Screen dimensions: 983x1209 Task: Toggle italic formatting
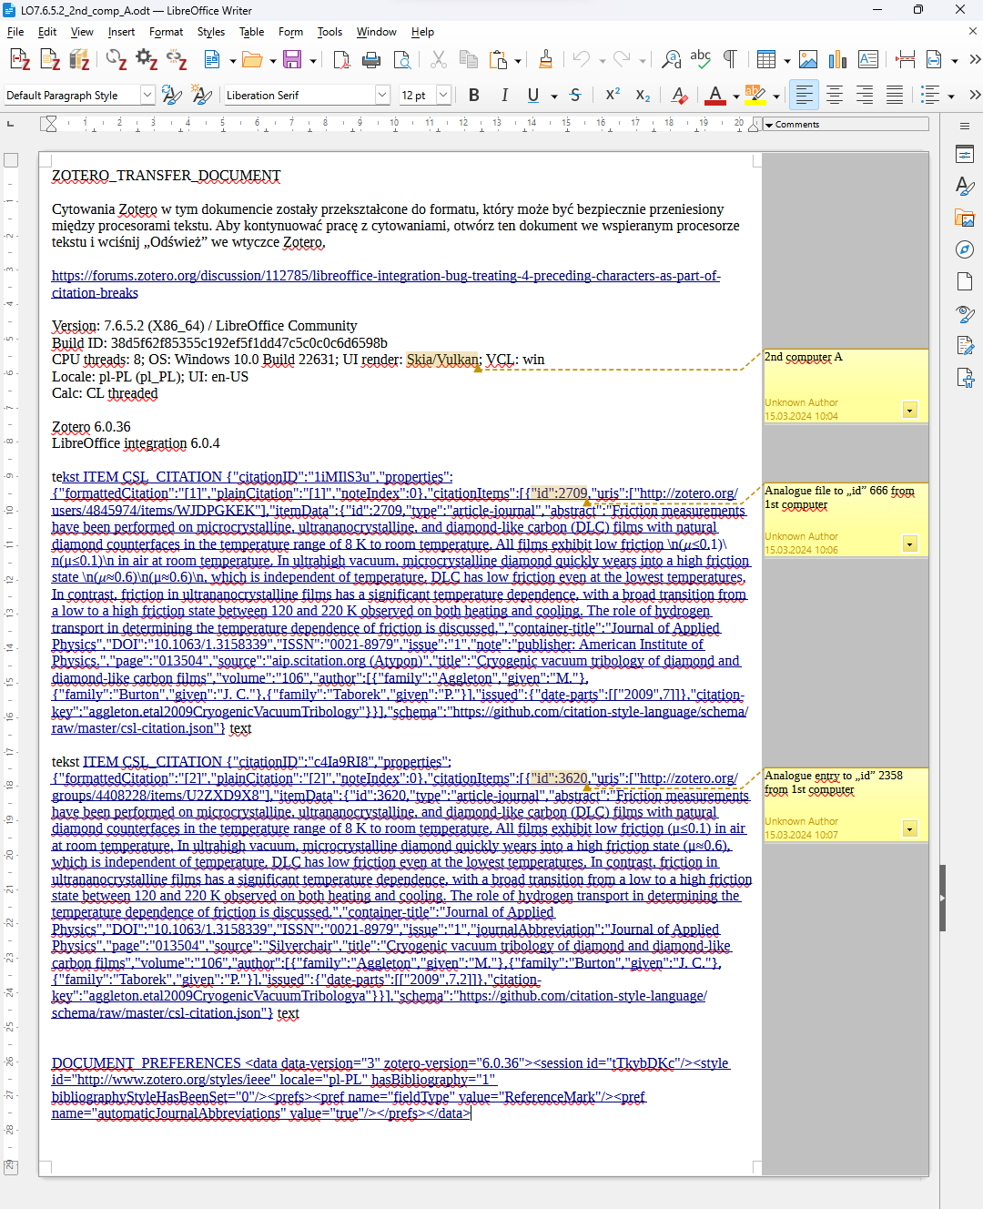(x=504, y=95)
